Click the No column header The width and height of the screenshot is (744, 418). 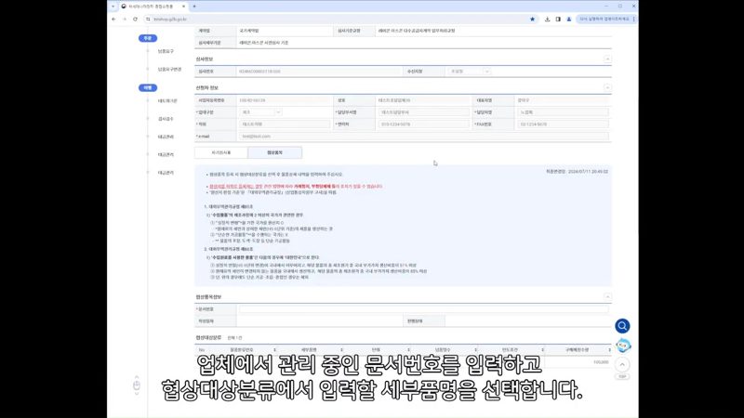pyautogui.click(x=202, y=350)
